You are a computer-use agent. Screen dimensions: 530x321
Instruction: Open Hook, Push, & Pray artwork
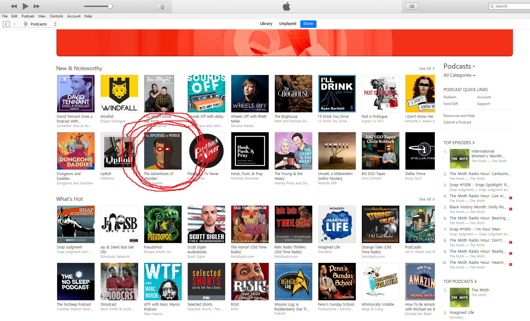point(250,151)
